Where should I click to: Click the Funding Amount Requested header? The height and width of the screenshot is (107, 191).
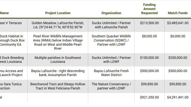[149, 9]
